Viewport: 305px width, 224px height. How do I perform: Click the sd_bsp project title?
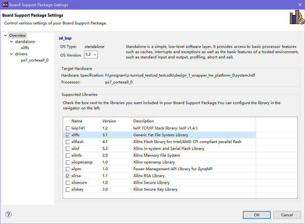(x=65, y=38)
